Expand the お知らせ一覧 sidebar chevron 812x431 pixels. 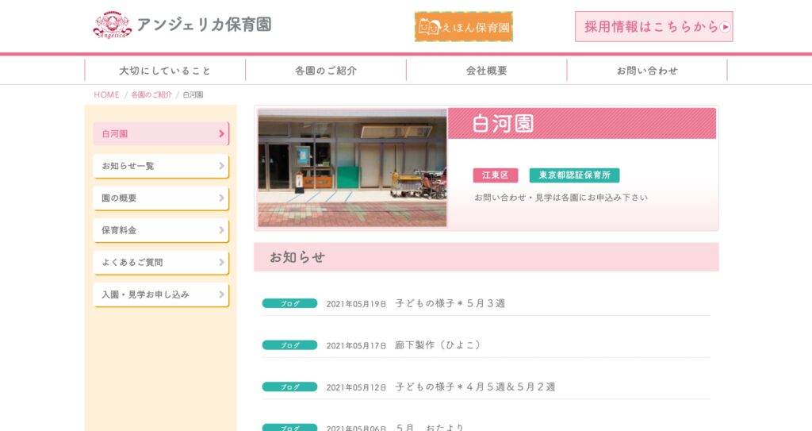[222, 166]
